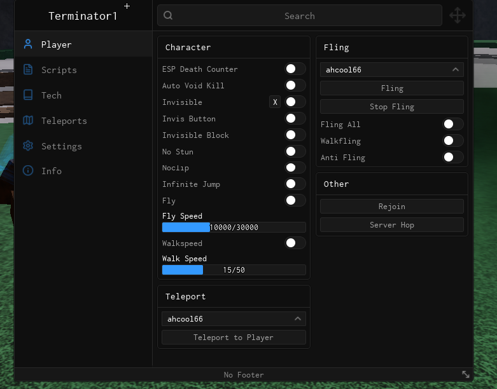This screenshot has width=497, height=389.
Task: Click the X keybind box beside Invisible
Action: pyautogui.click(x=275, y=102)
